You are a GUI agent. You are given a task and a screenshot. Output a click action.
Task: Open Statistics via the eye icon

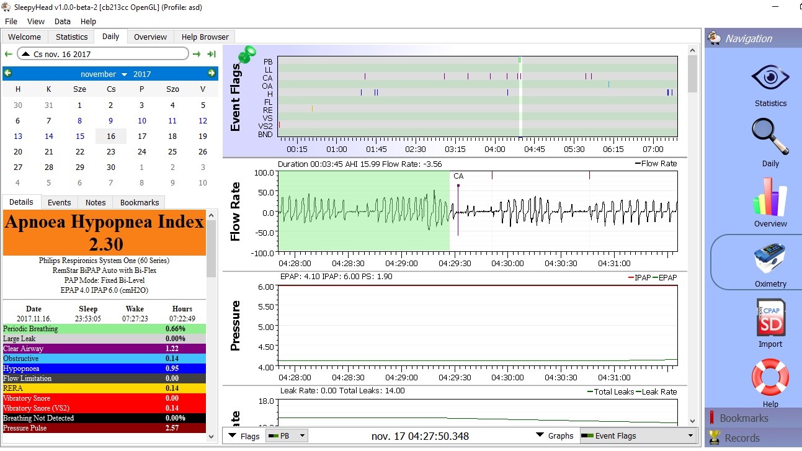pos(770,78)
